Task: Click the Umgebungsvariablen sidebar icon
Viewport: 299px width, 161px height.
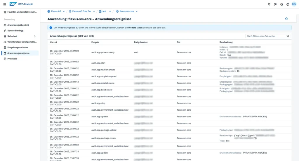Action: [x=5, y=47]
